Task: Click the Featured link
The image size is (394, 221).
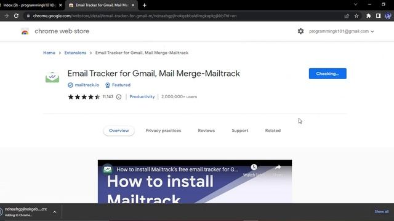Action: pos(121,85)
